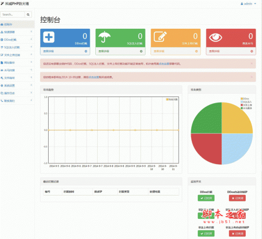Image resolution: width=262 pixels, height=239 pixels.
Task: Click the pencil edit icon on orange card
Action: (160, 36)
